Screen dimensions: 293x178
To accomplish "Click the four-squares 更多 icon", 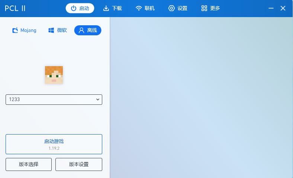I will click(x=204, y=8).
